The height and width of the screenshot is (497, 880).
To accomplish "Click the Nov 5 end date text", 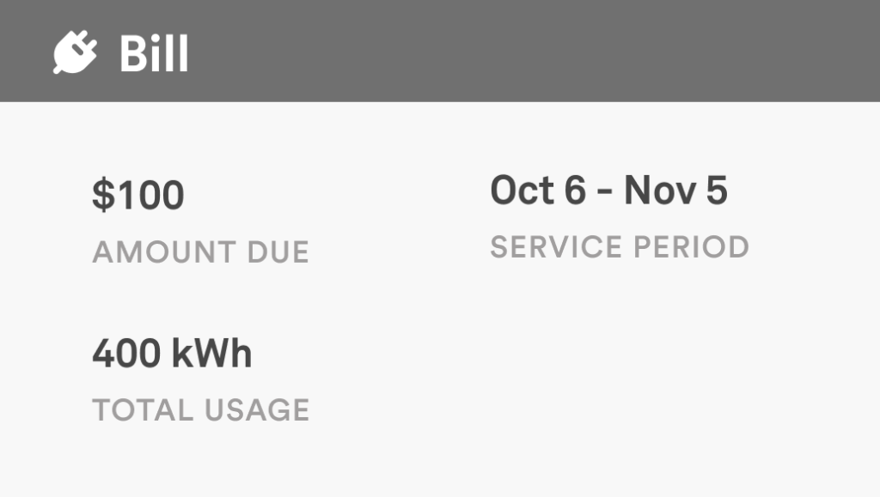I will pyautogui.click(x=675, y=190).
